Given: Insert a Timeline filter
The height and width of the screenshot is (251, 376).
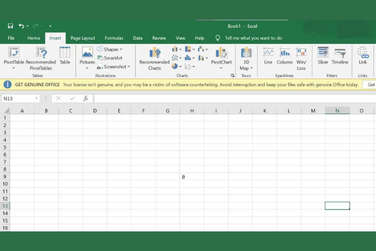Looking at the screenshot, I should click(x=340, y=56).
